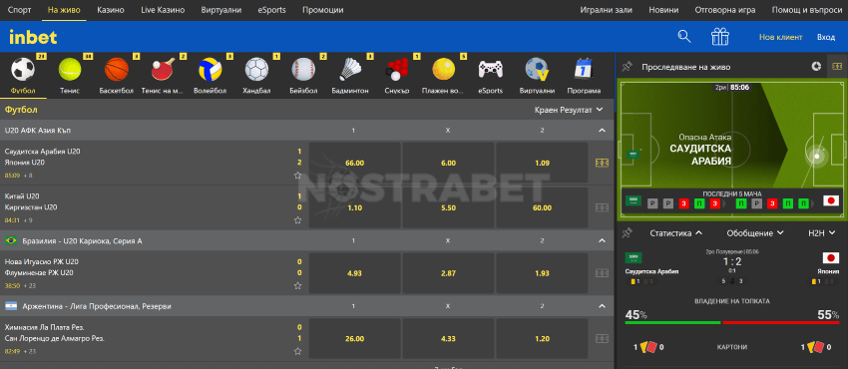Viewport: 848px width, 369px height.
Task: Open the Казино menu
Action: (111, 10)
